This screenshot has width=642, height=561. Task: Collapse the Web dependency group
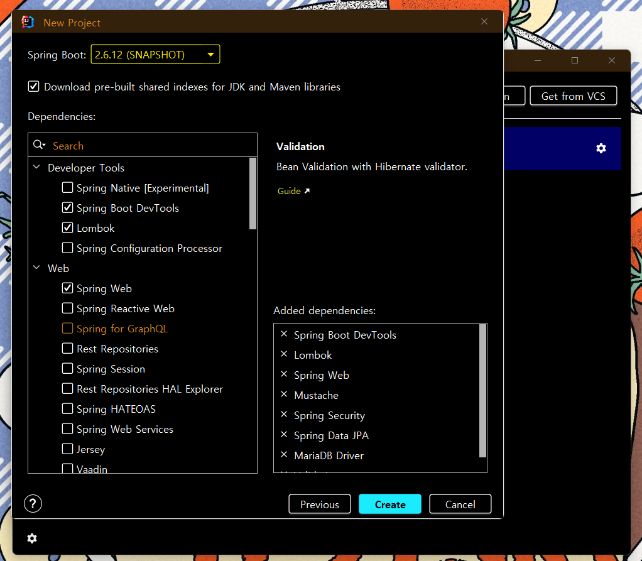click(36, 268)
